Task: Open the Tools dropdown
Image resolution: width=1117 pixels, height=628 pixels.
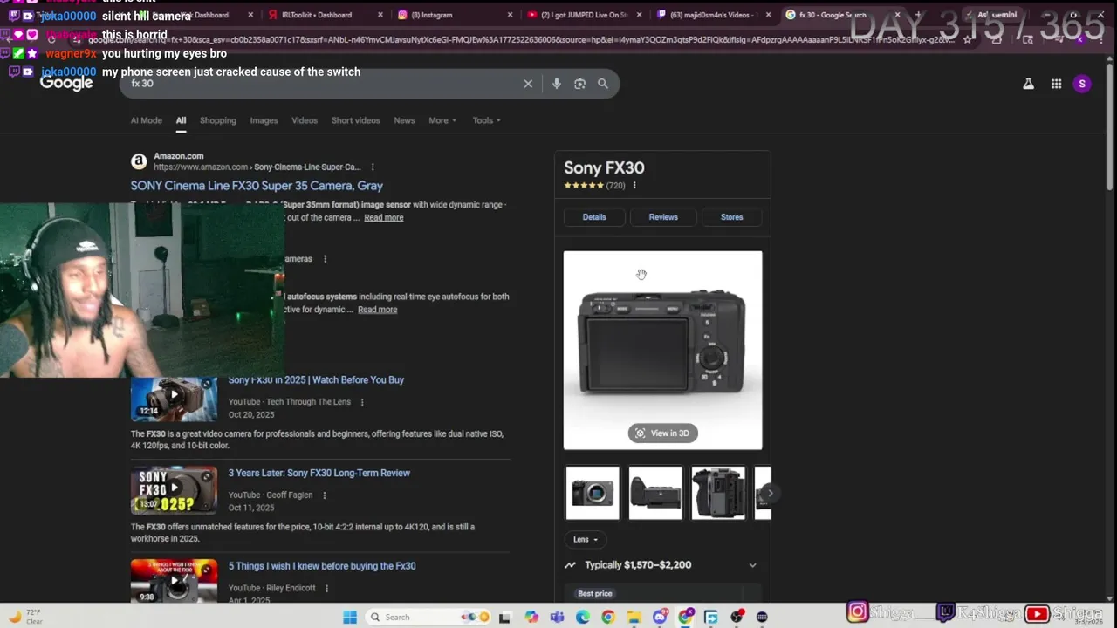Action: coord(486,120)
